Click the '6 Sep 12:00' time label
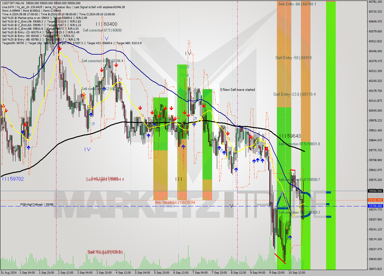This screenshot has height=276, width=384. pos(181,273)
